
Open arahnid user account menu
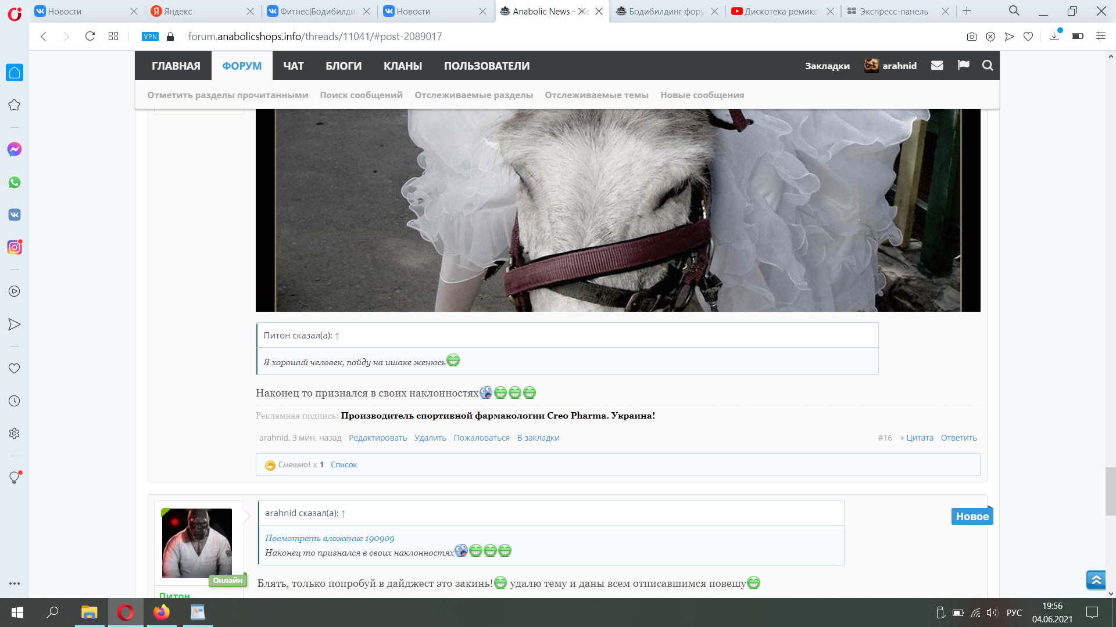point(890,66)
